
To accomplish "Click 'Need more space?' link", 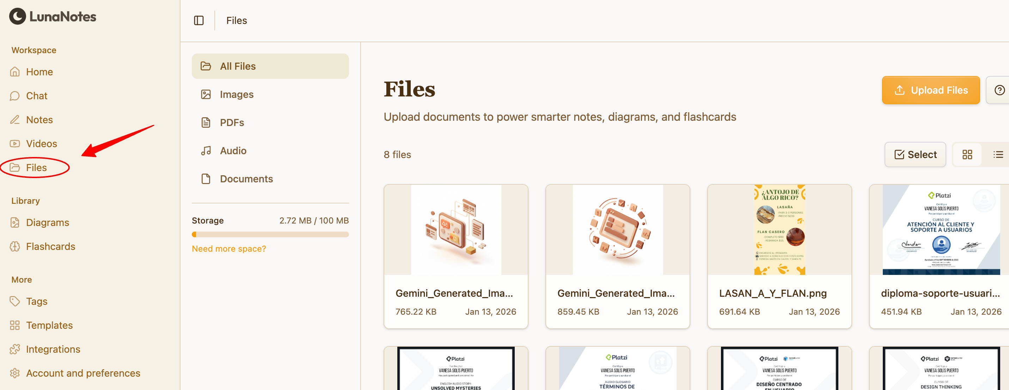I will [229, 249].
